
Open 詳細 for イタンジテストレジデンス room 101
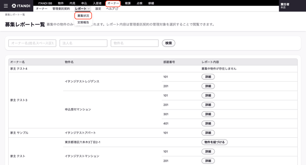coord(208,77)
